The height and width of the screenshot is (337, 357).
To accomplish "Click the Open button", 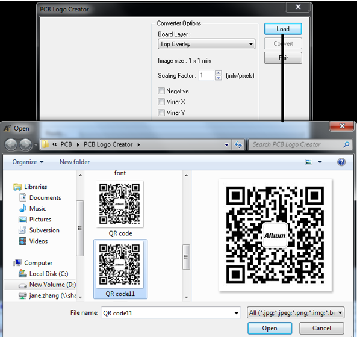I will pos(270,328).
